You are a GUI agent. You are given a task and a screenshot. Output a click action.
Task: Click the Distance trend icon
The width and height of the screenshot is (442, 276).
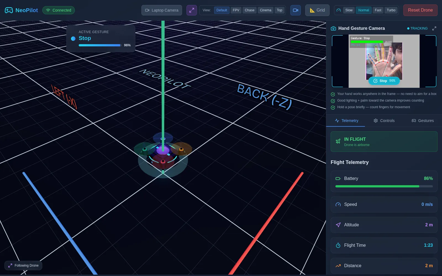point(338,266)
